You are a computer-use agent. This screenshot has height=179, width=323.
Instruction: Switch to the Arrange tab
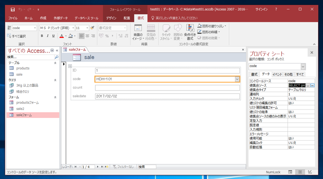(x=127, y=18)
